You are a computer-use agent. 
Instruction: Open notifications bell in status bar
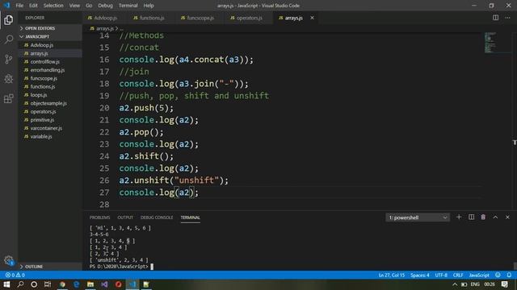pyautogui.click(x=509, y=275)
